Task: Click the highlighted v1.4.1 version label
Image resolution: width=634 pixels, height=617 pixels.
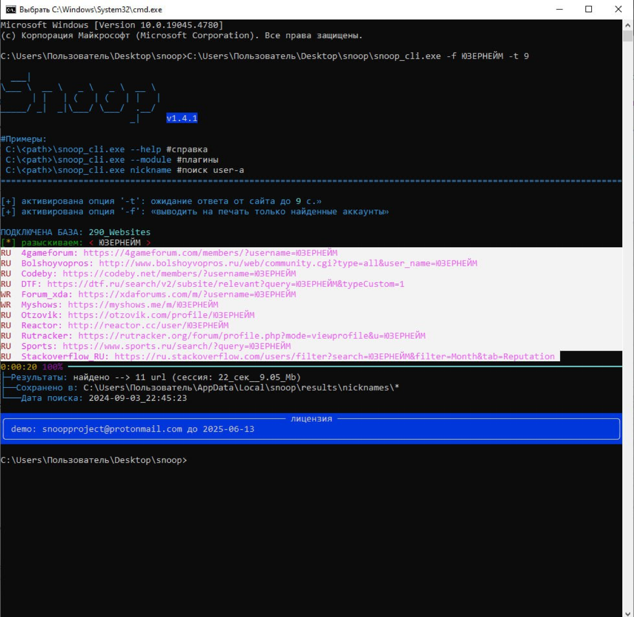Action: click(x=182, y=118)
